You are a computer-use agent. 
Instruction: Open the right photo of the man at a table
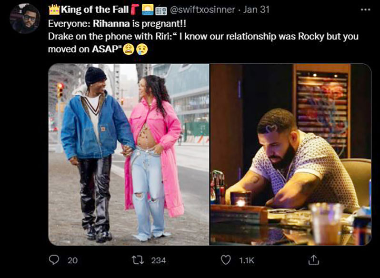click(x=290, y=155)
